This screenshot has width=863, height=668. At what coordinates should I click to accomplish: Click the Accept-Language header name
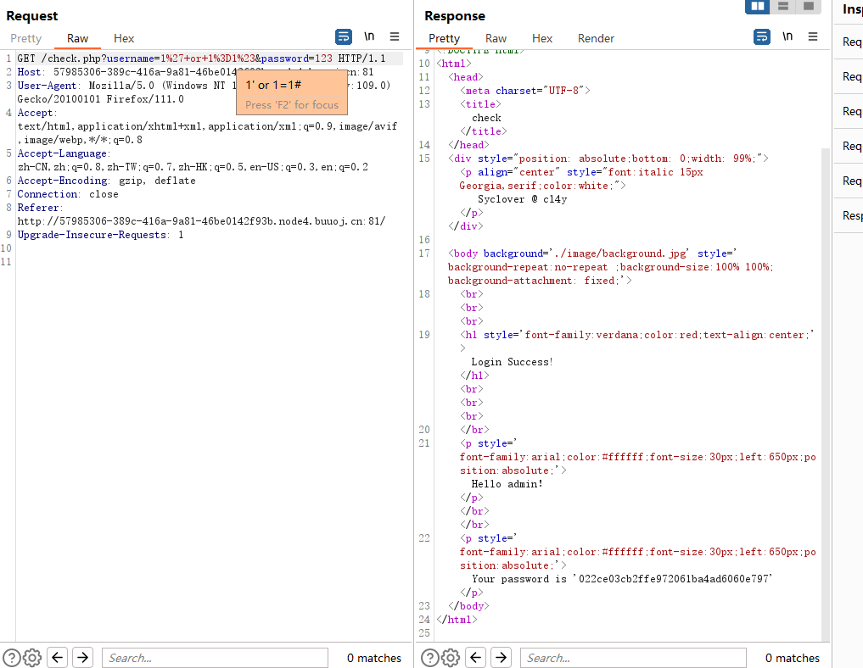(62, 153)
